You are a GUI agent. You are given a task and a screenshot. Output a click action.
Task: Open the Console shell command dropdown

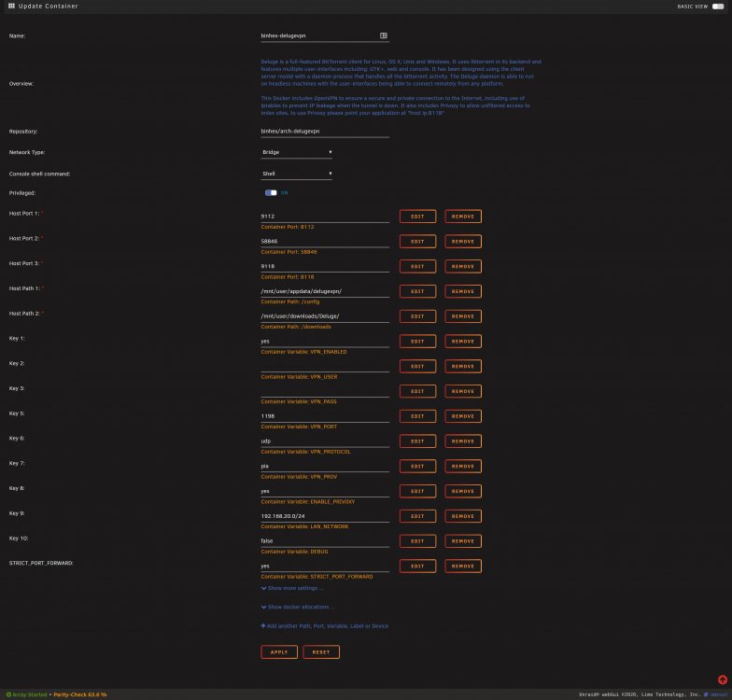(x=297, y=174)
